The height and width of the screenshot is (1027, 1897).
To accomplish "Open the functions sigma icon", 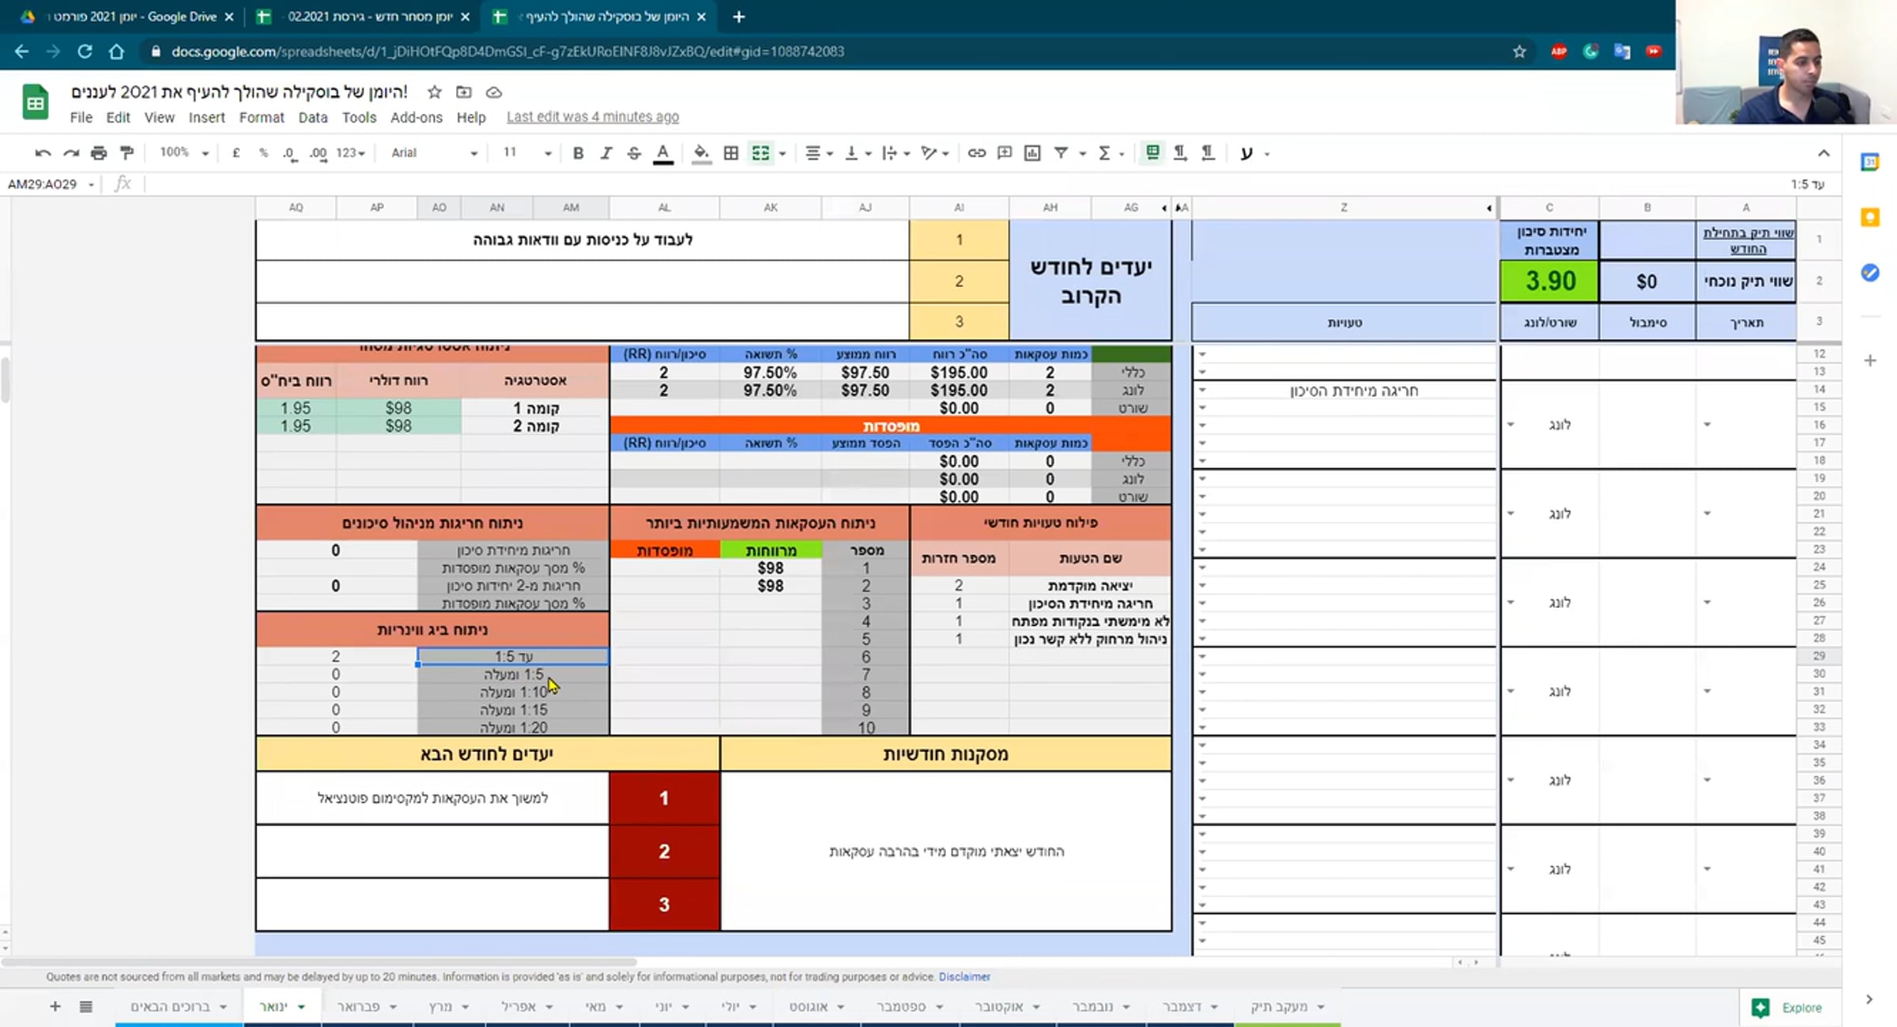I will point(1104,153).
